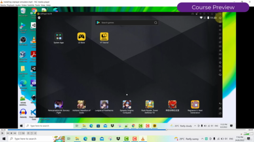
Task: Open LDPlayer operation recorder icon
Action: click(220, 38)
